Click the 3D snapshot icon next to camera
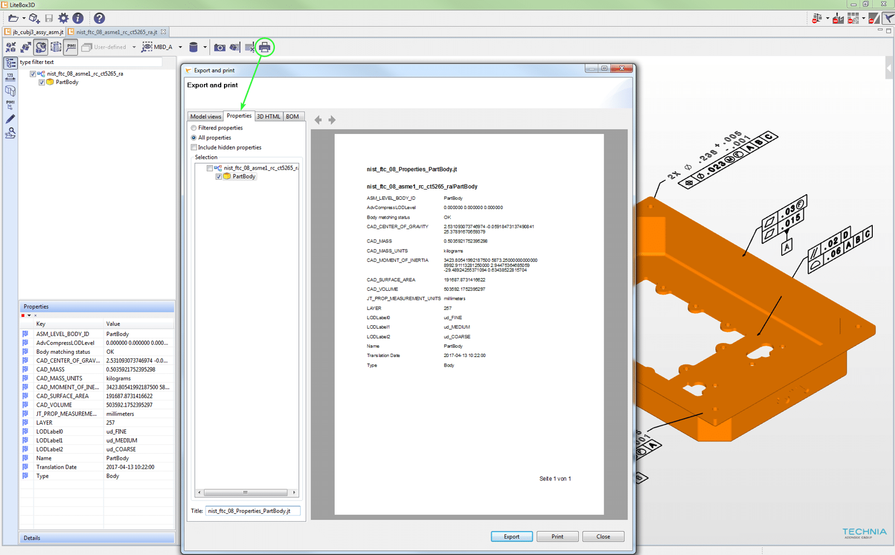895x555 pixels. point(235,48)
